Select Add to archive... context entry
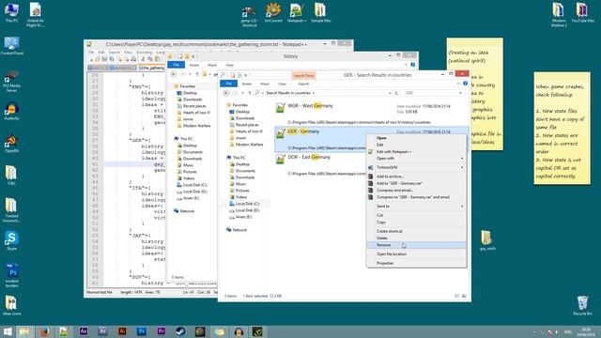Image resolution: width=601 pixels, height=338 pixels. [x=416, y=177]
